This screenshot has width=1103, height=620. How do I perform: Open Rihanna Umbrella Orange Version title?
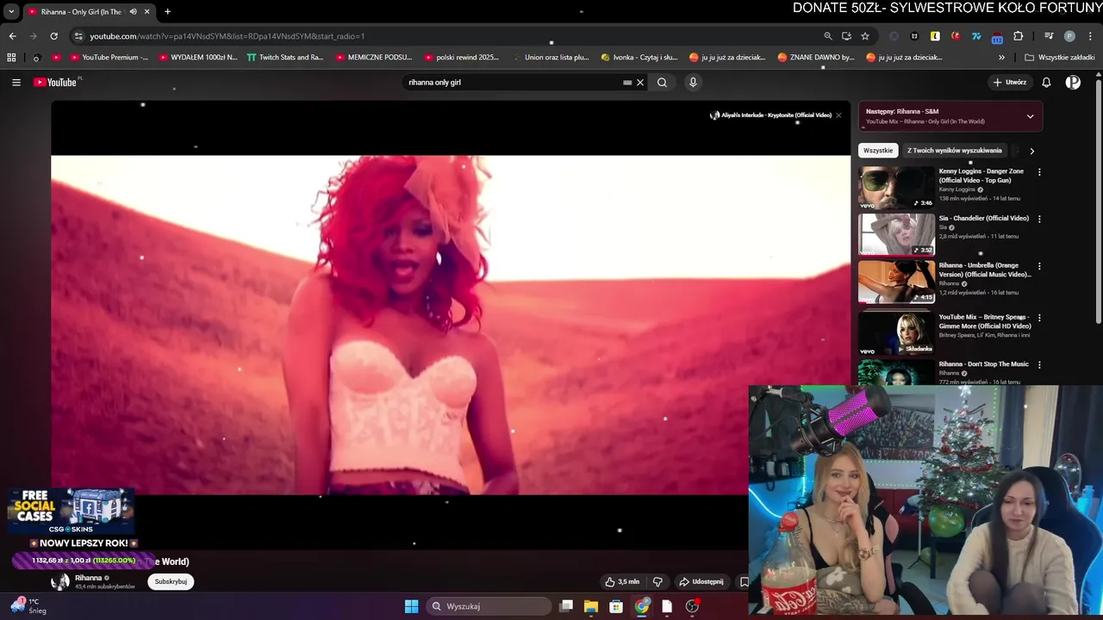coord(984,270)
